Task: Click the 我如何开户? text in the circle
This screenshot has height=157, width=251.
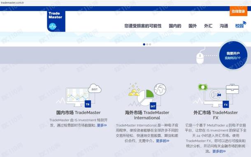Action: point(232,58)
